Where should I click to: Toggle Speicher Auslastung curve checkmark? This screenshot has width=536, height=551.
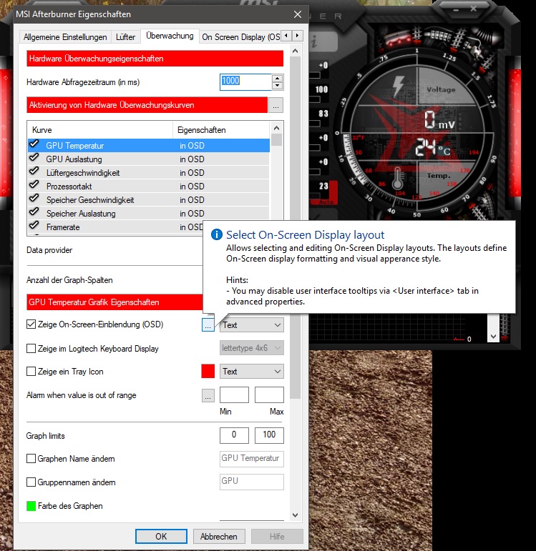(x=34, y=212)
